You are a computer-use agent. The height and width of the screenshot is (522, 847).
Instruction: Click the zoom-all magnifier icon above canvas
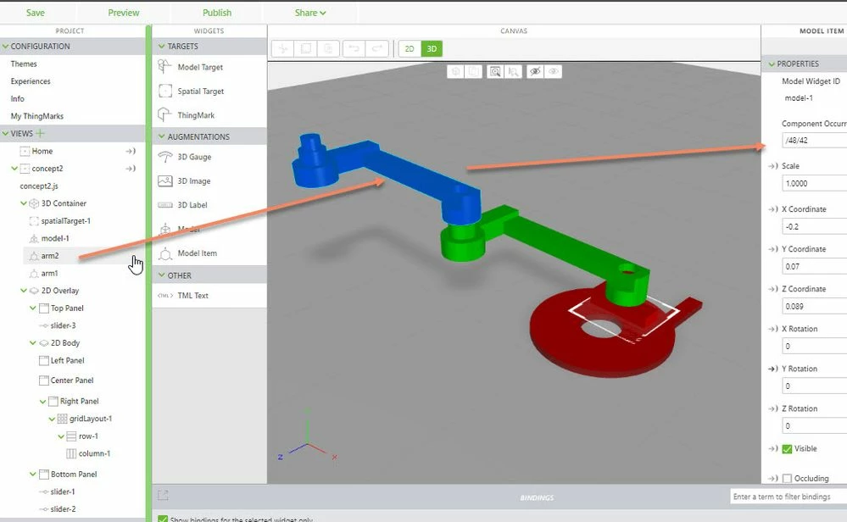[495, 71]
